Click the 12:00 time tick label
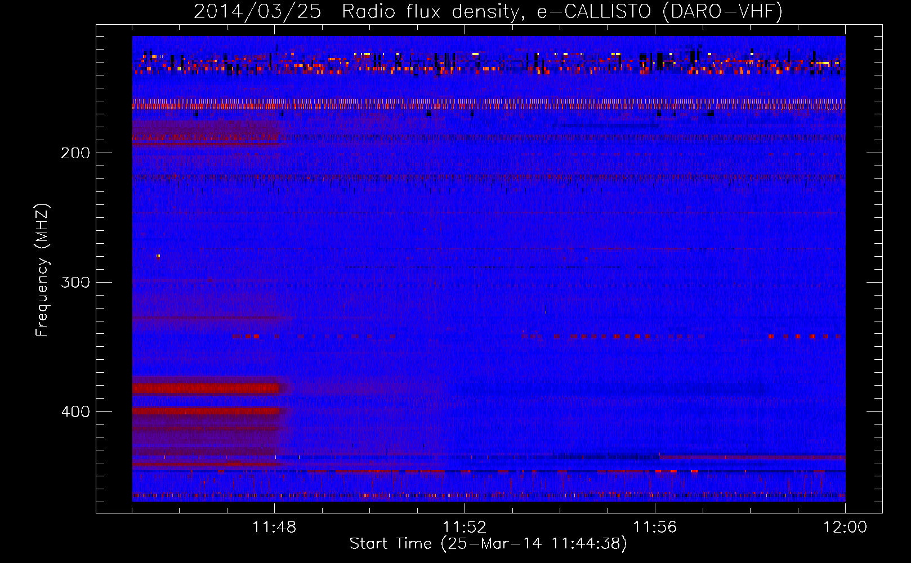Image resolution: width=911 pixels, height=563 pixels. [845, 528]
